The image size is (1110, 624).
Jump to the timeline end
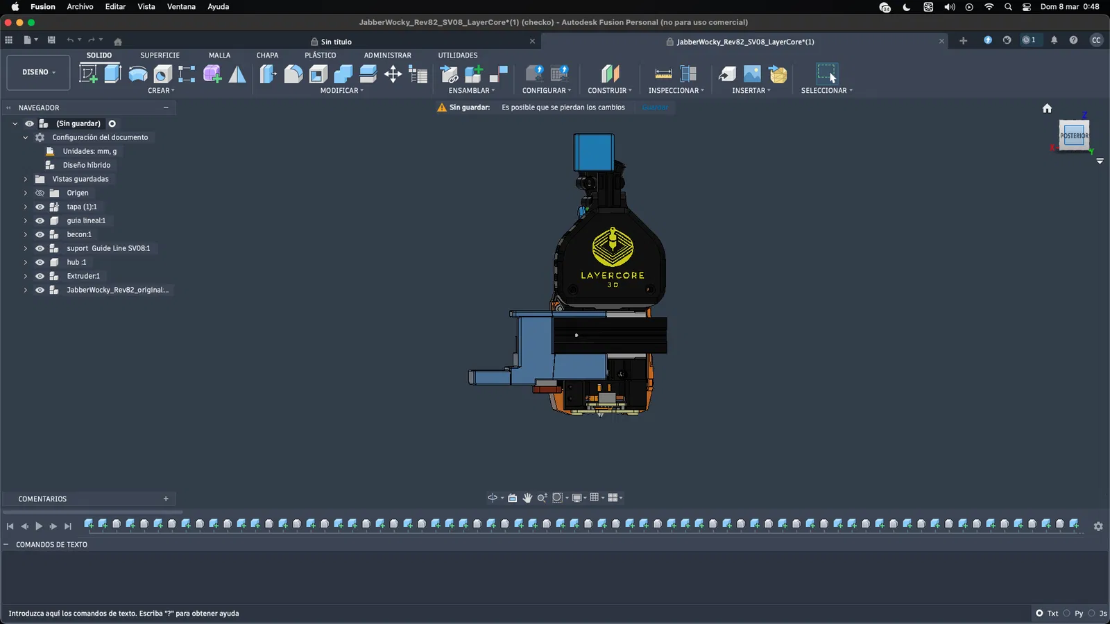point(68,526)
